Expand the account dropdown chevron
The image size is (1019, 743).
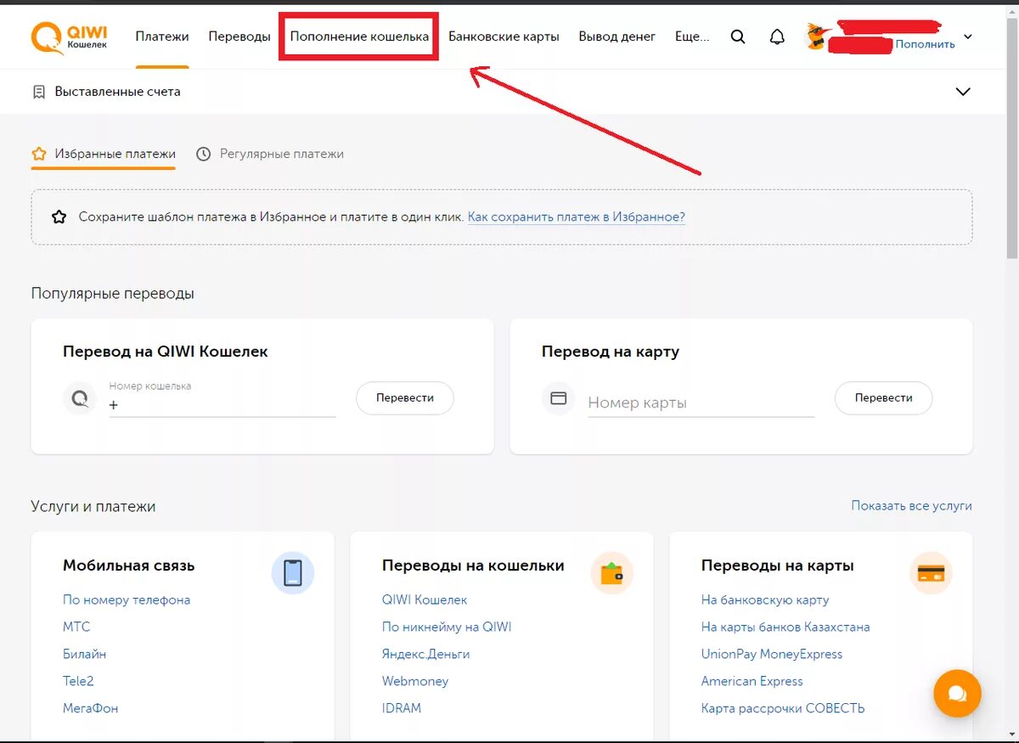[968, 37]
